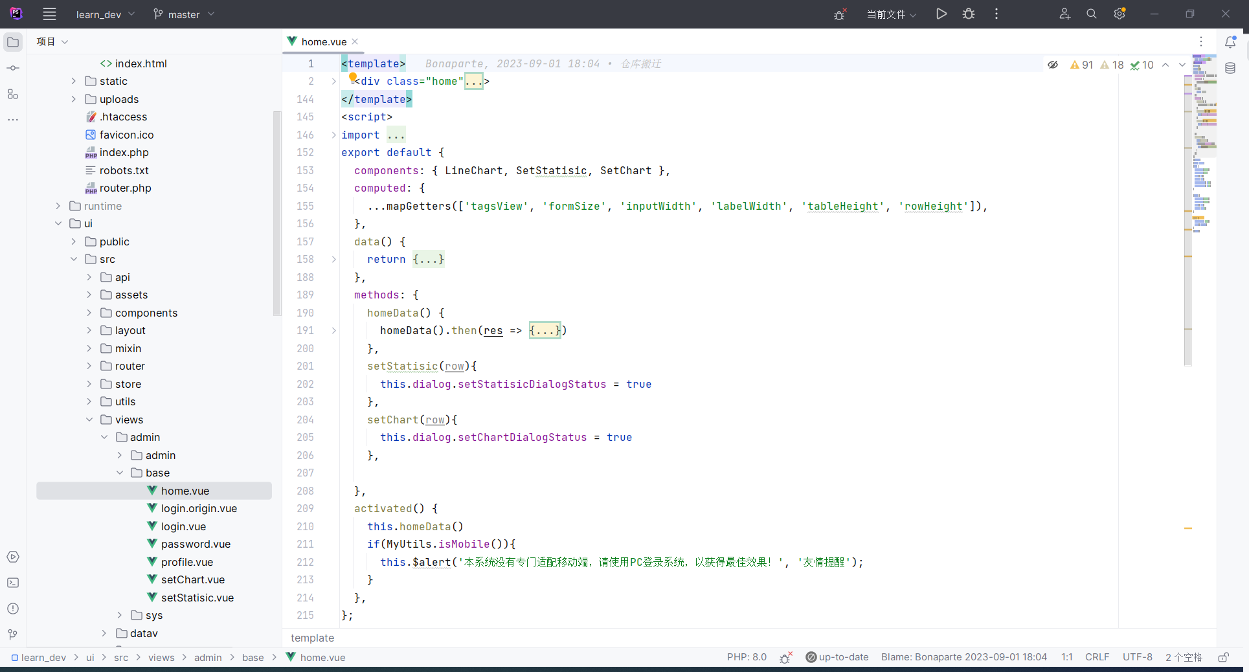Open the main hamburger menu

point(49,14)
